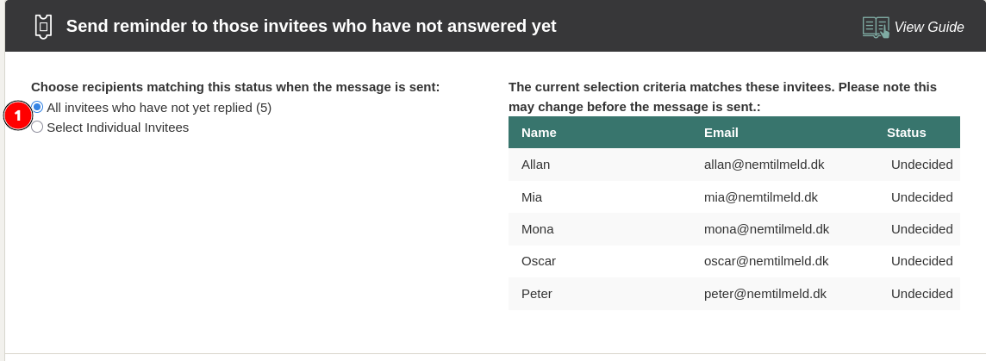Click the Name column header
Screen dimensions: 986x361
[x=539, y=133]
